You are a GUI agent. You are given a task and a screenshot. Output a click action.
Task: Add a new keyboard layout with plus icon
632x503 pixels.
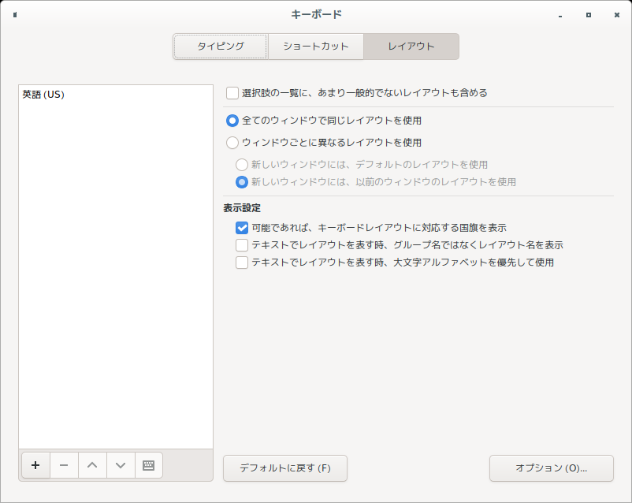(x=36, y=465)
